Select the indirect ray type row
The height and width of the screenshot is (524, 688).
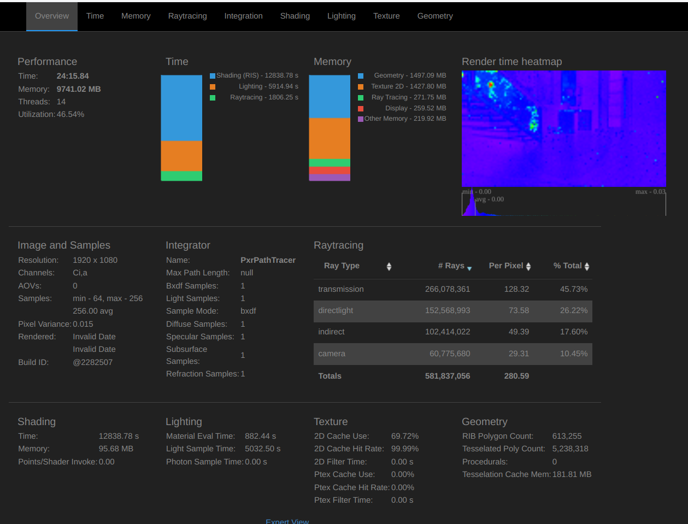(x=453, y=332)
